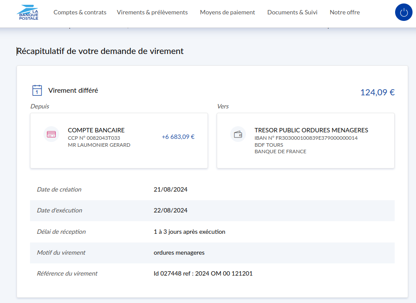Open the Virements & prélèvements menu
416x303 pixels.
pos(152,12)
